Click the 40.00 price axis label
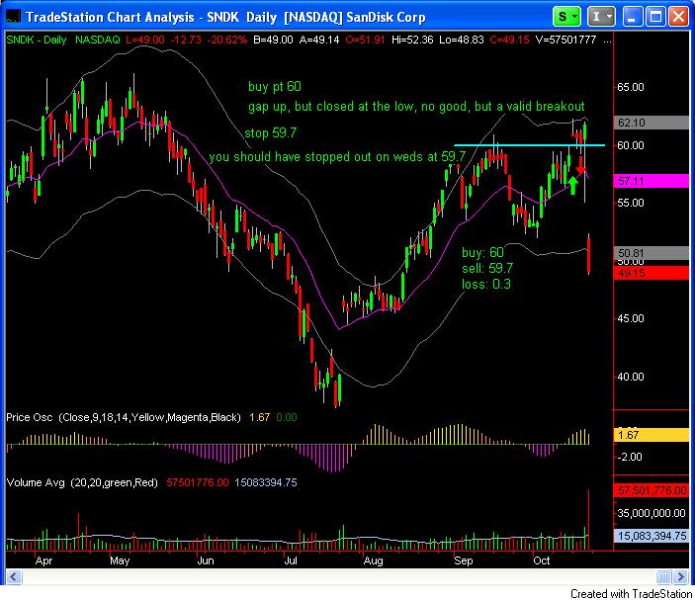Viewport: 695px width, 600px height. (x=631, y=378)
